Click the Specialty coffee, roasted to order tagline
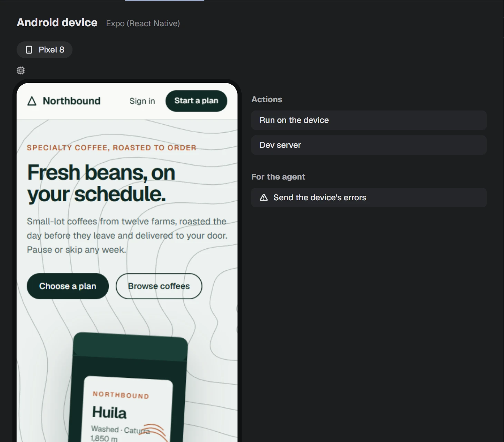504x442 pixels. (112, 148)
